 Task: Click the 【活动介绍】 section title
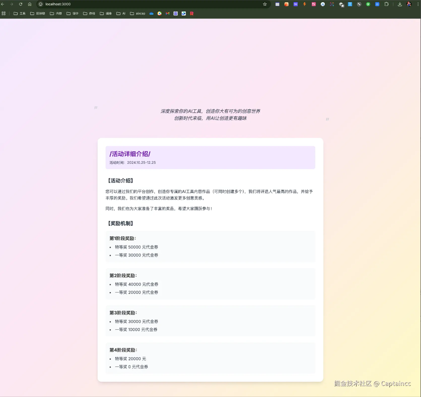click(x=120, y=181)
